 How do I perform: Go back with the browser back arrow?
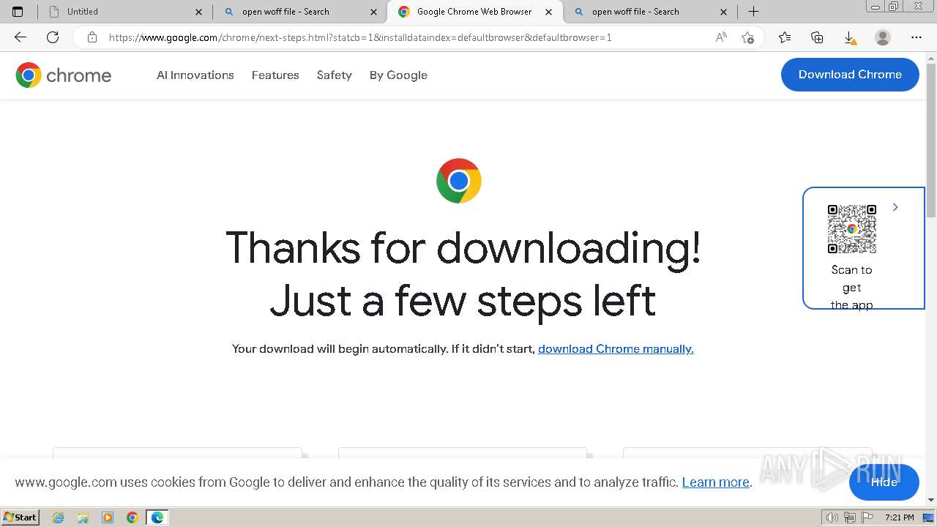pos(20,37)
